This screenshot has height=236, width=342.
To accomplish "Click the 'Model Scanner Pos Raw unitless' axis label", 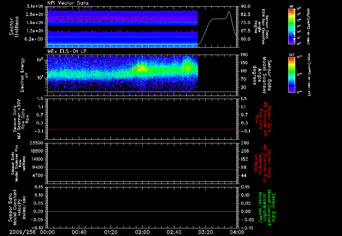I will 19,163.
